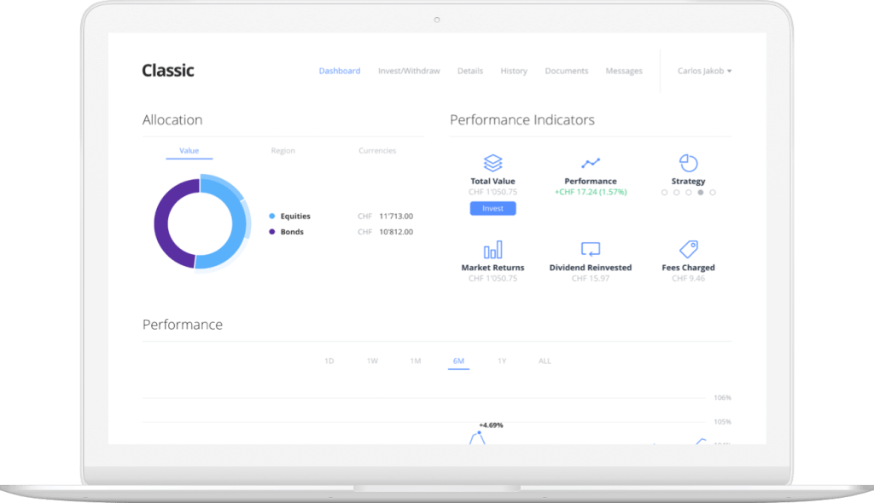The height and width of the screenshot is (503, 874).
Task: Open the Messages link in navigation
Action: coord(623,71)
